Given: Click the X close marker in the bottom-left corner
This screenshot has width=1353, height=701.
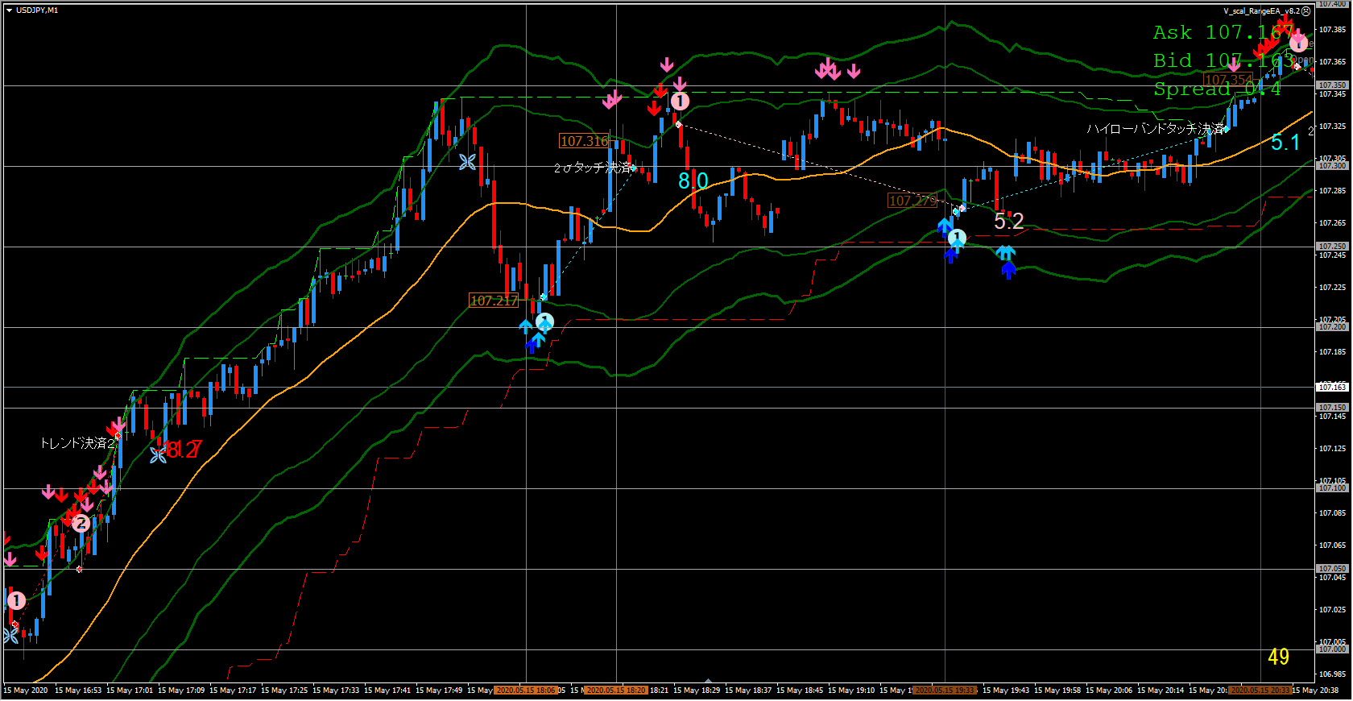Looking at the screenshot, I should pyautogui.click(x=10, y=636).
